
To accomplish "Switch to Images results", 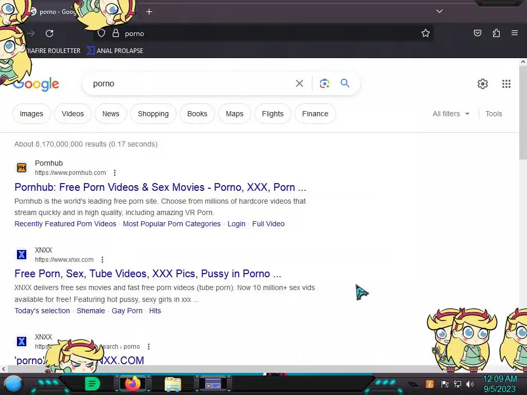I will point(31,114).
